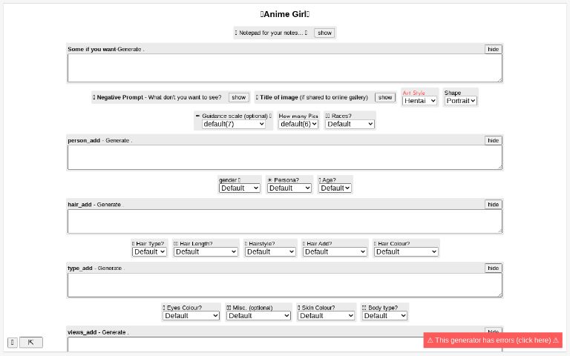
Task: Click inside the hair_add text area
Action: tap(284, 221)
